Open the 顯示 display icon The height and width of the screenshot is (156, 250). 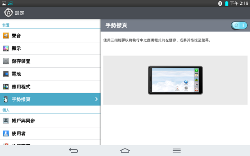tap(6, 48)
